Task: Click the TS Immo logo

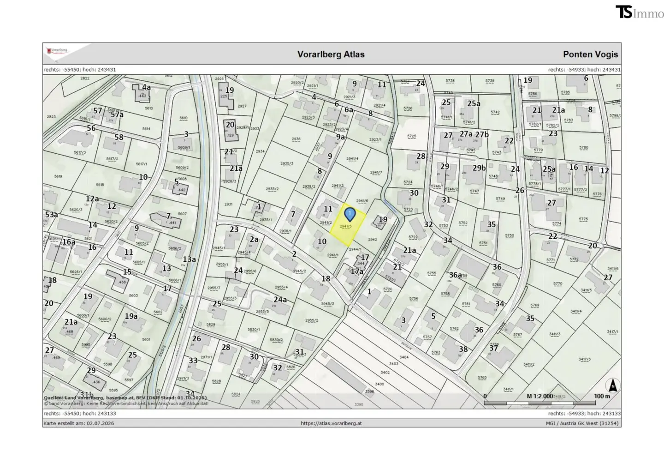Action: 640,12
